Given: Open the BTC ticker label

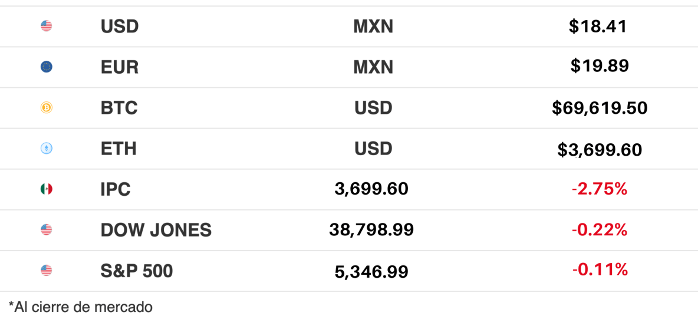Looking at the screenshot, I should 119,108.
